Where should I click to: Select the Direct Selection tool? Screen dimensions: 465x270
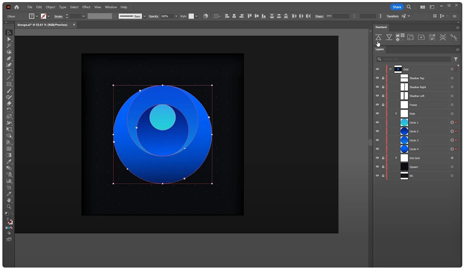click(x=9, y=39)
